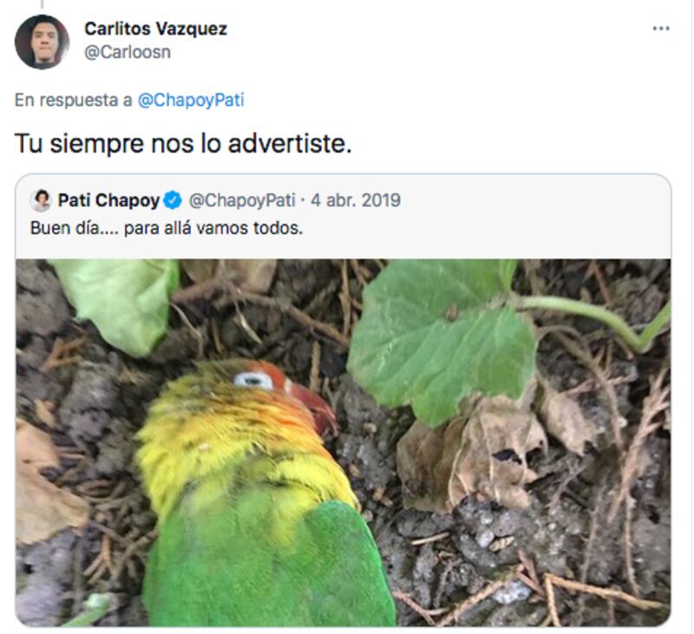Open the dead parrot photo
This screenshot has height=634, width=694.
(344, 442)
